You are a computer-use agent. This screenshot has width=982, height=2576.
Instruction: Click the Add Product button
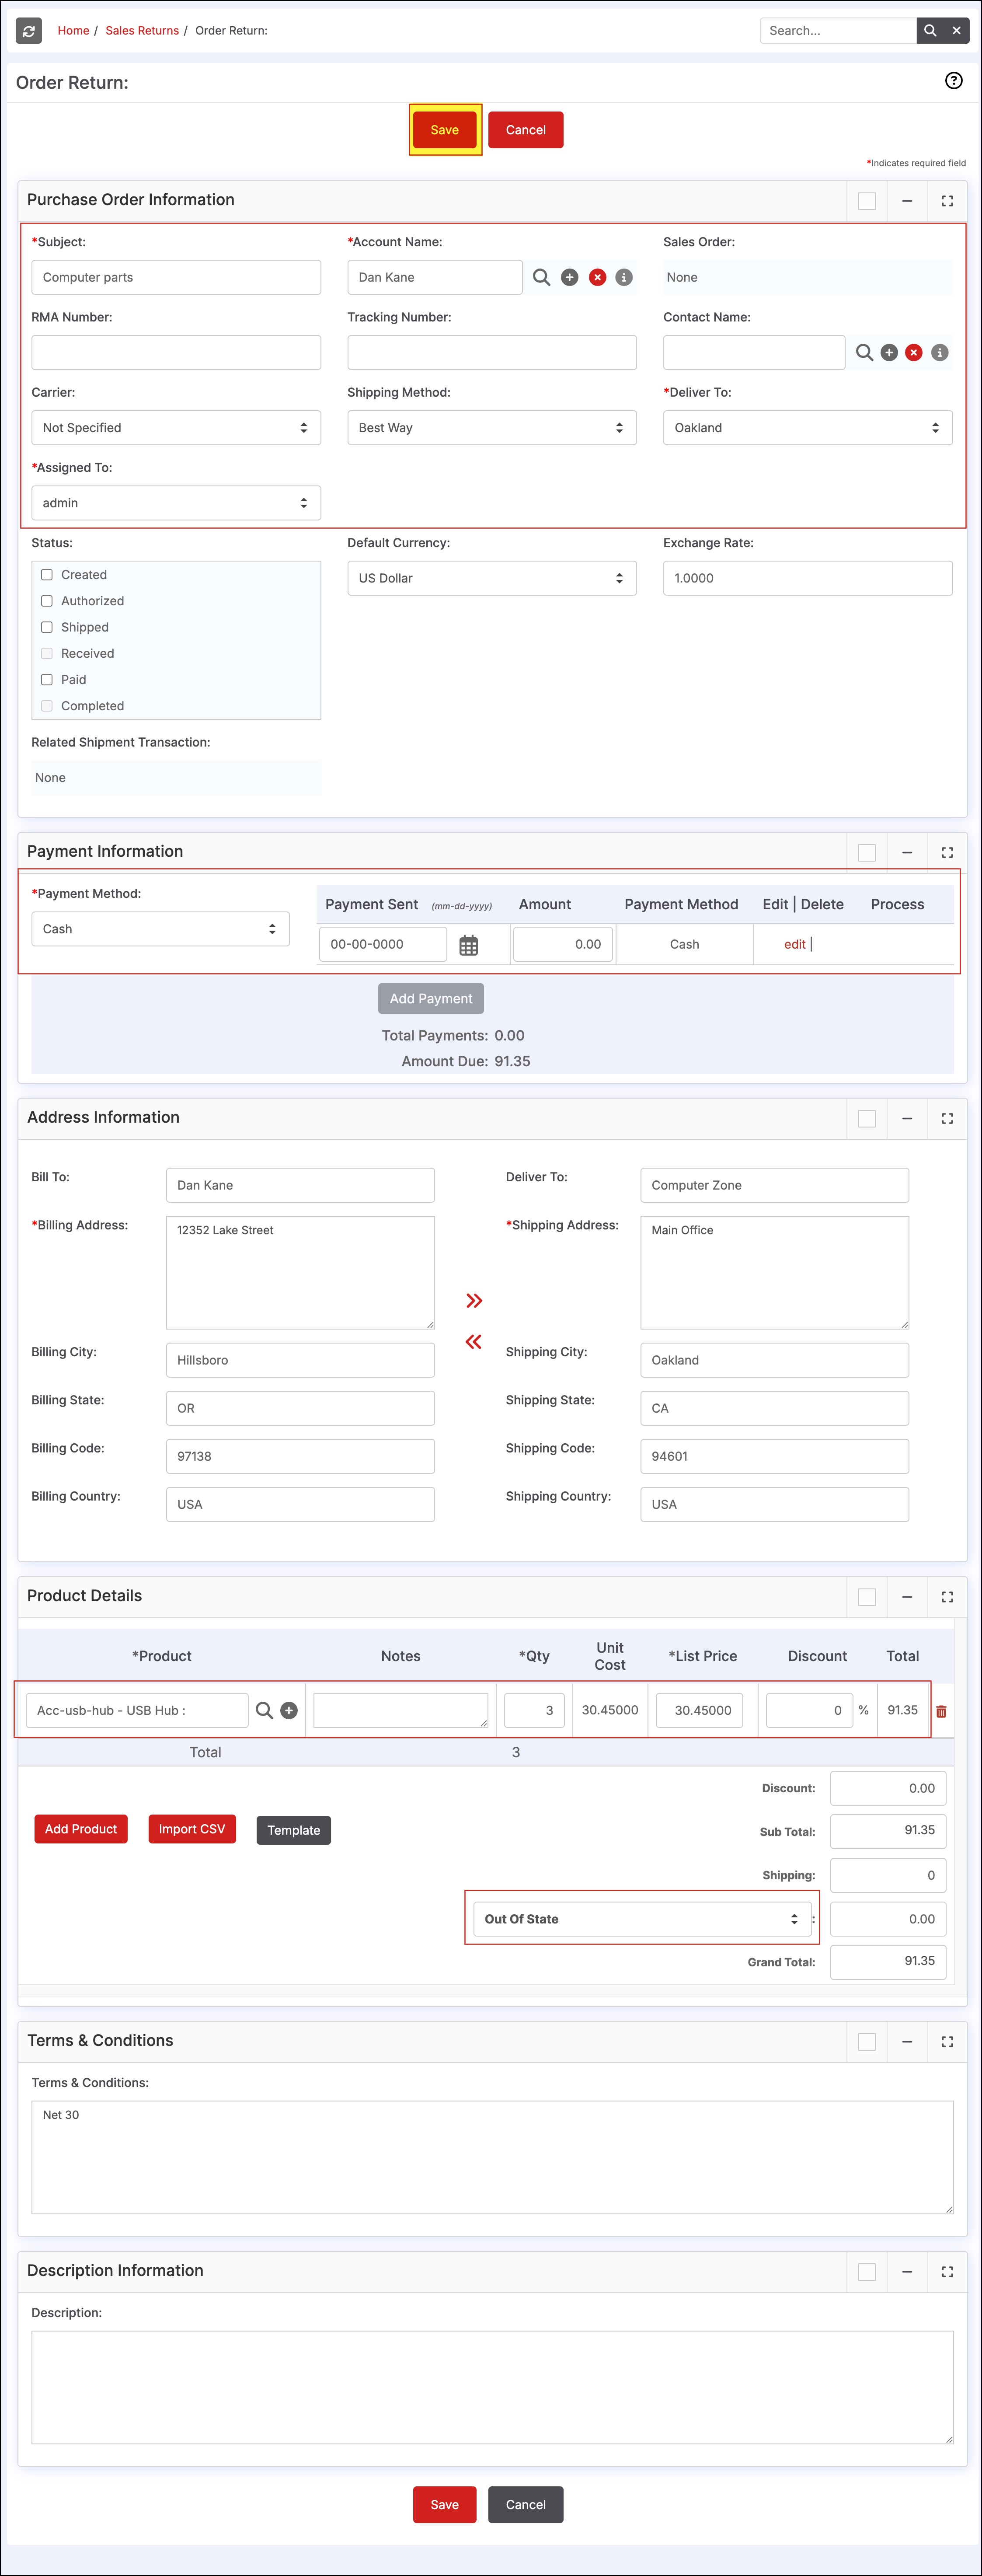pos(81,1829)
